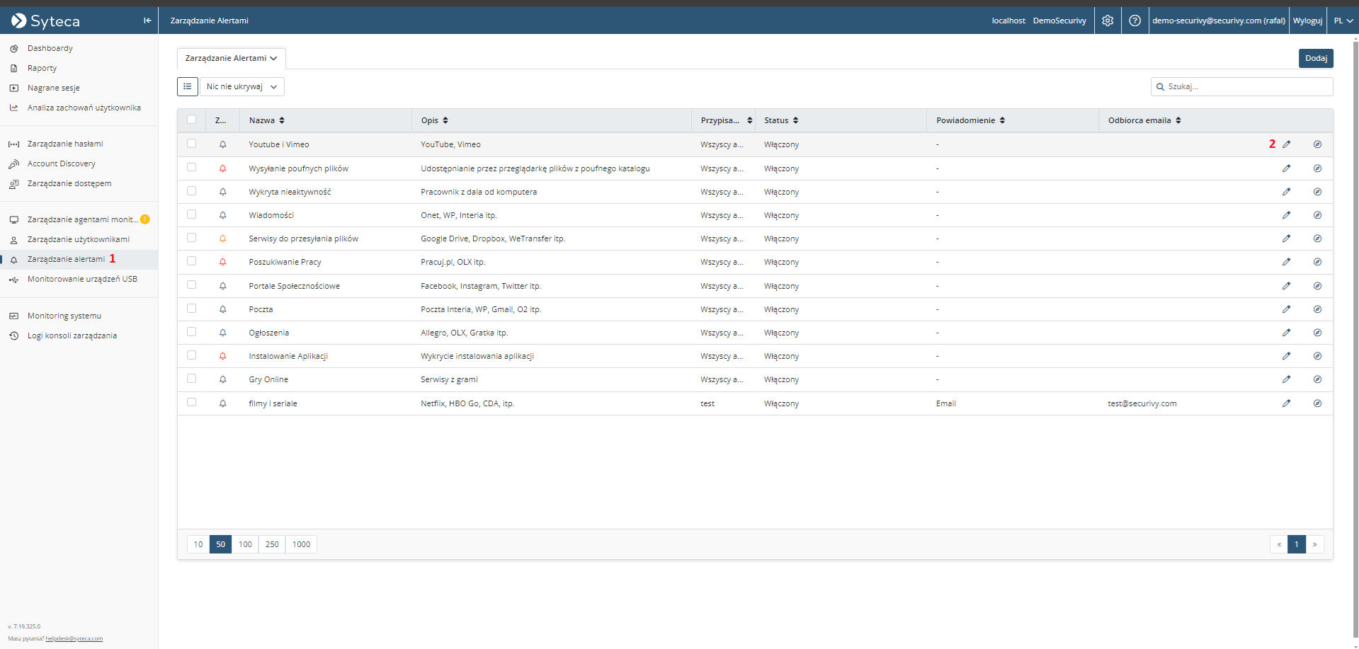The height and width of the screenshot is (649, 1359).
Task: Open Dashboardy in the sidebar
Action: (x=50, y=48)
